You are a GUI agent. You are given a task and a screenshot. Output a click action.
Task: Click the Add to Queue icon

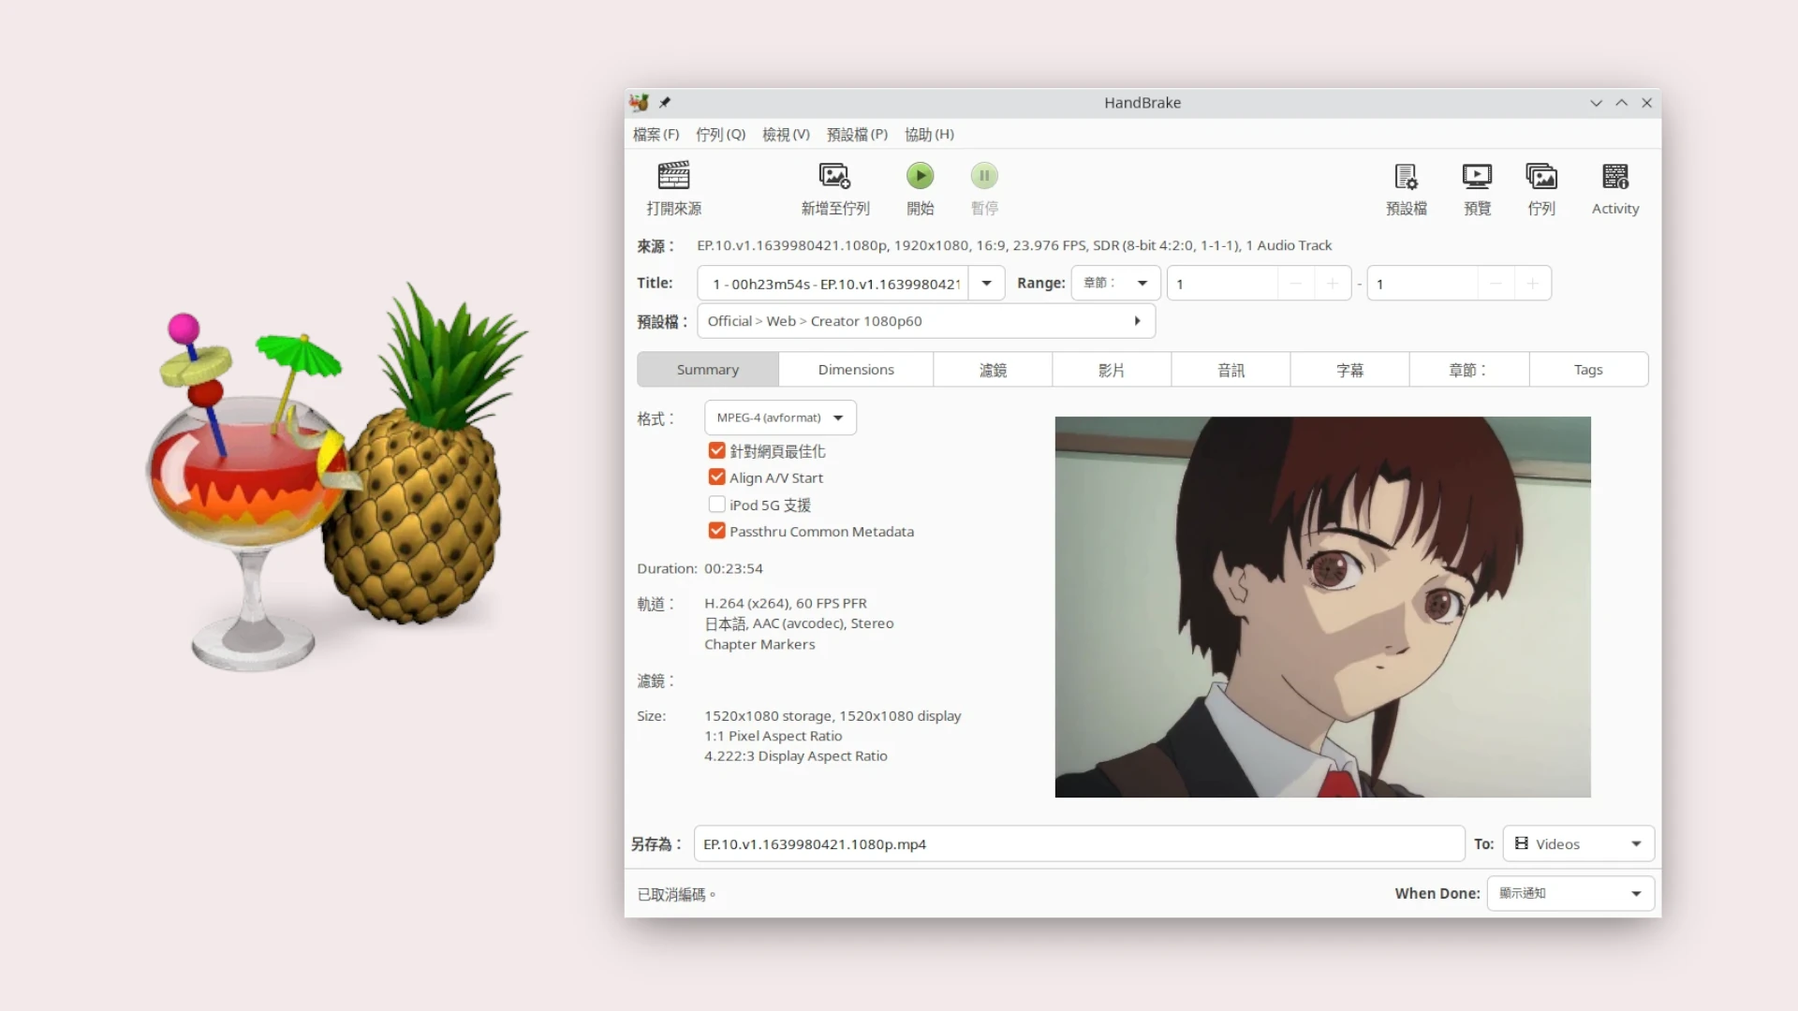tap(834, 176)
